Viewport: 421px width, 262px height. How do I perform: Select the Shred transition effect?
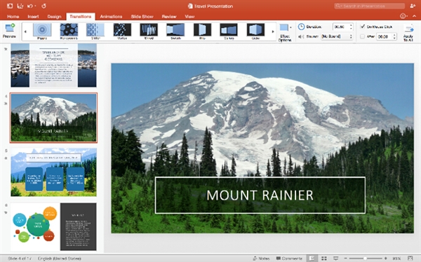(x=149, y=32)
